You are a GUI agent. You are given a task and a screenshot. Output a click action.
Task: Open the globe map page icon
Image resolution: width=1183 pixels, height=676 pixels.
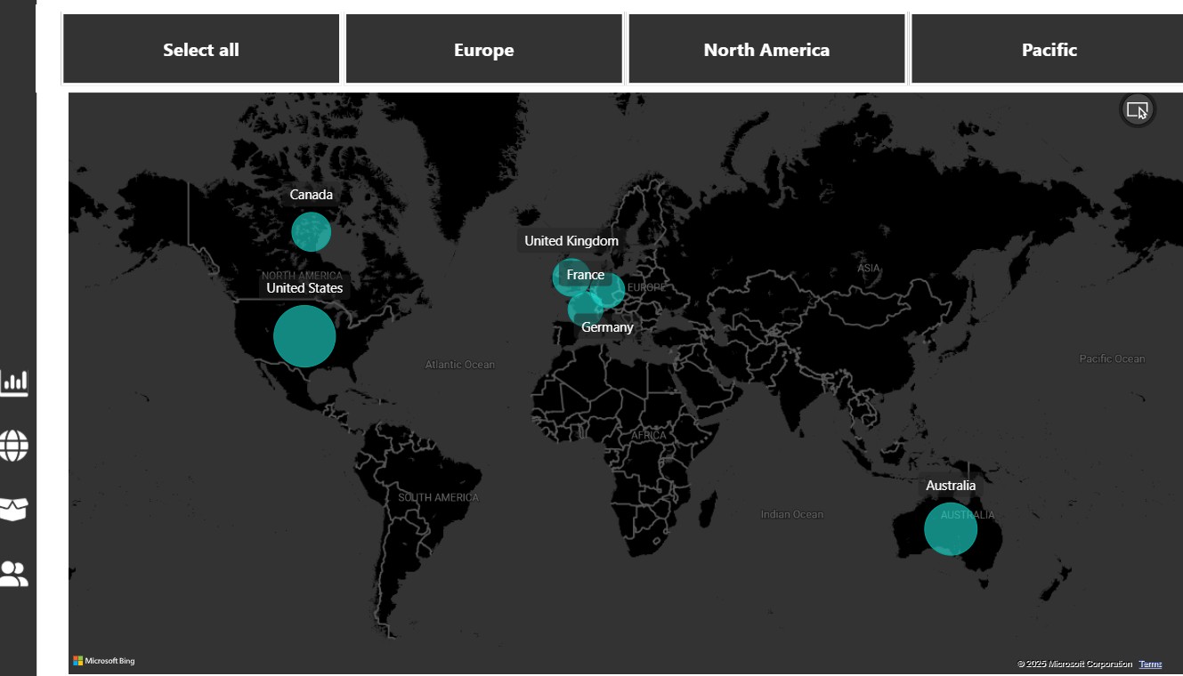pyautogui.click(x=14, y=446)
